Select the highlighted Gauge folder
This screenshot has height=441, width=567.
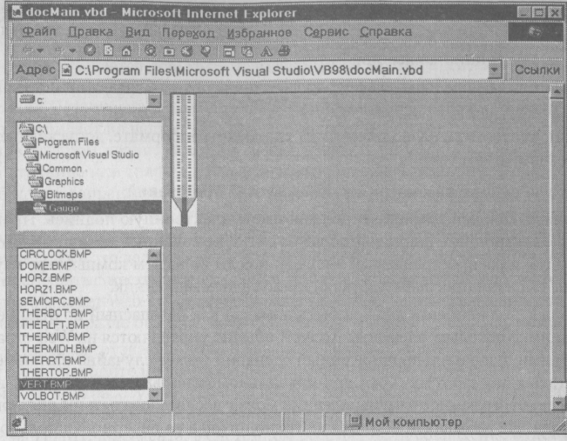click(x=90, y=208)
